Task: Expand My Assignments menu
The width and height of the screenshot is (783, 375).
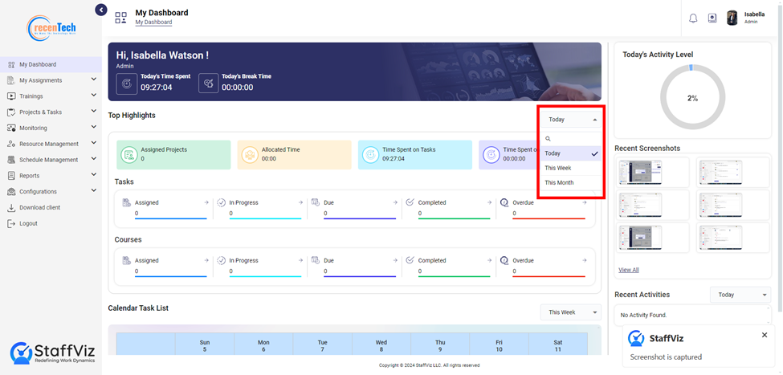Action: [x=94, y=79]
